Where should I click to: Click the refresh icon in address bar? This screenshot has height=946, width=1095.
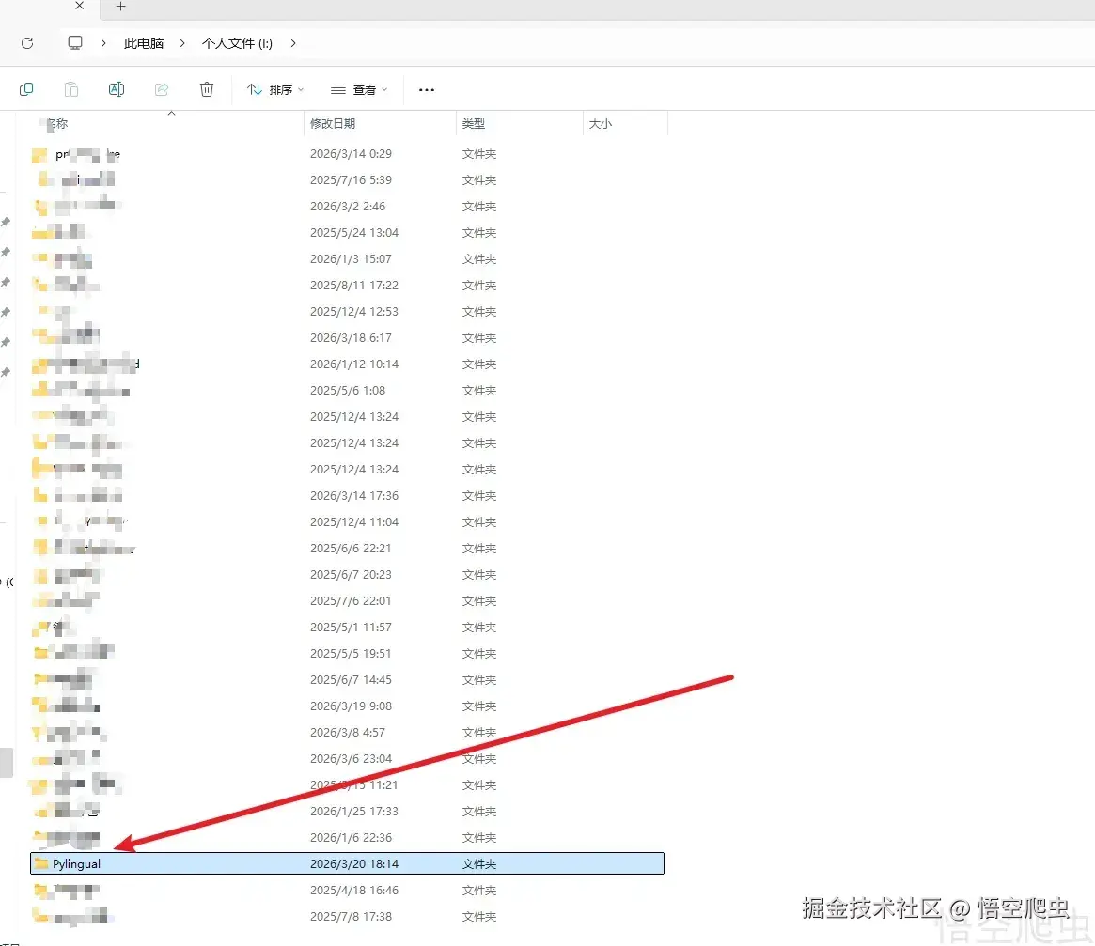click(27, 43)
